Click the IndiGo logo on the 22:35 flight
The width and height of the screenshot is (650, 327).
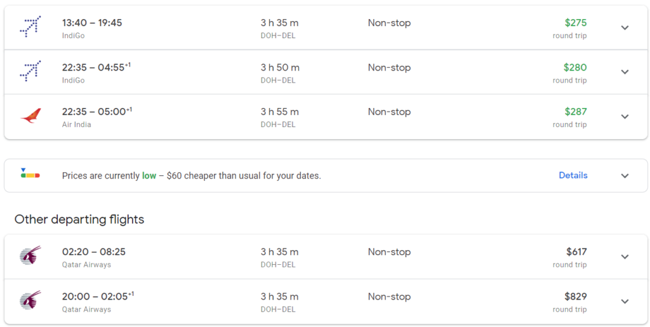(x=30, y=72)
